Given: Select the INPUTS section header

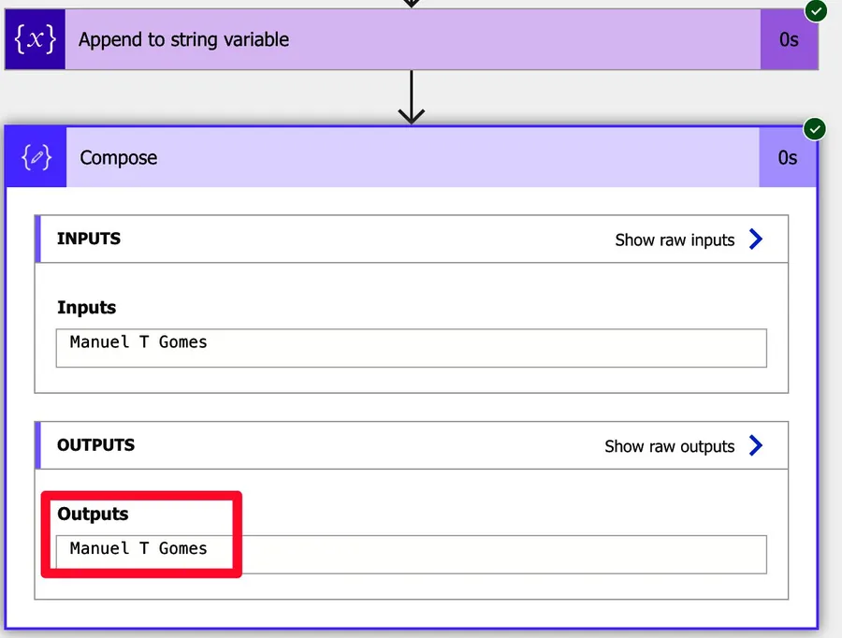Looking at the screenshot, I should click(89, 239).
